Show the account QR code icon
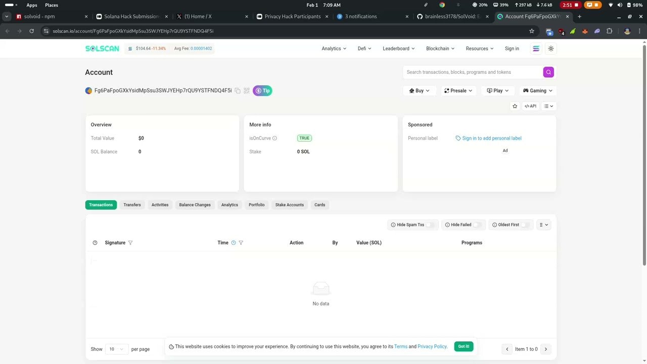647x364 pixels. click(247, 90)
